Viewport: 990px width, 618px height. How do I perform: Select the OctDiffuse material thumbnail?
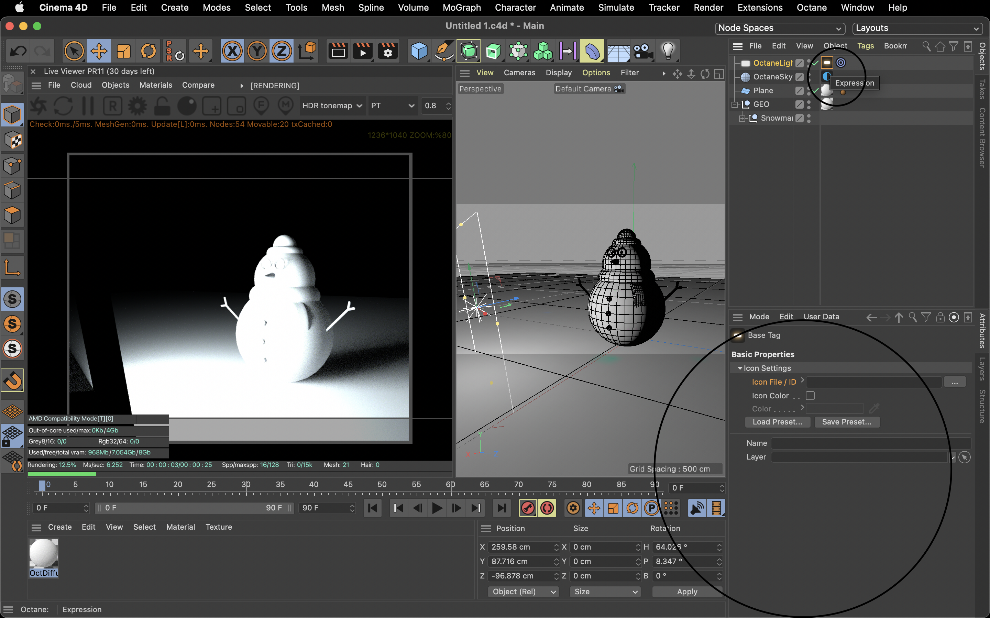[44, 554]
